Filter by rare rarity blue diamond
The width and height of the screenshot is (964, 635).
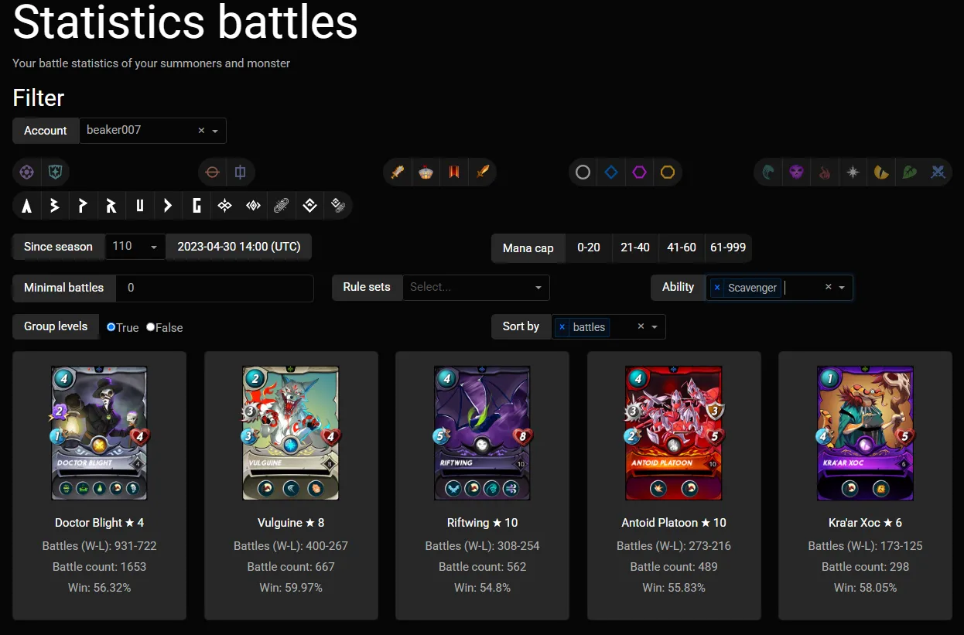tap(611, 172)
